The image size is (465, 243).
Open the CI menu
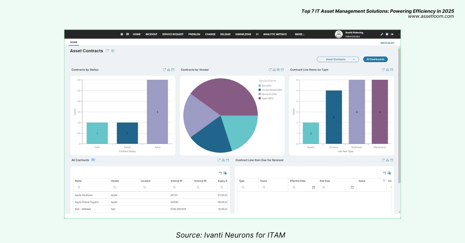coord(257,34)
